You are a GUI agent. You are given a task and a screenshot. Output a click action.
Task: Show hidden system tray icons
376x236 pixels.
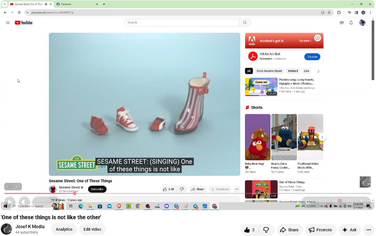(321, 206)
